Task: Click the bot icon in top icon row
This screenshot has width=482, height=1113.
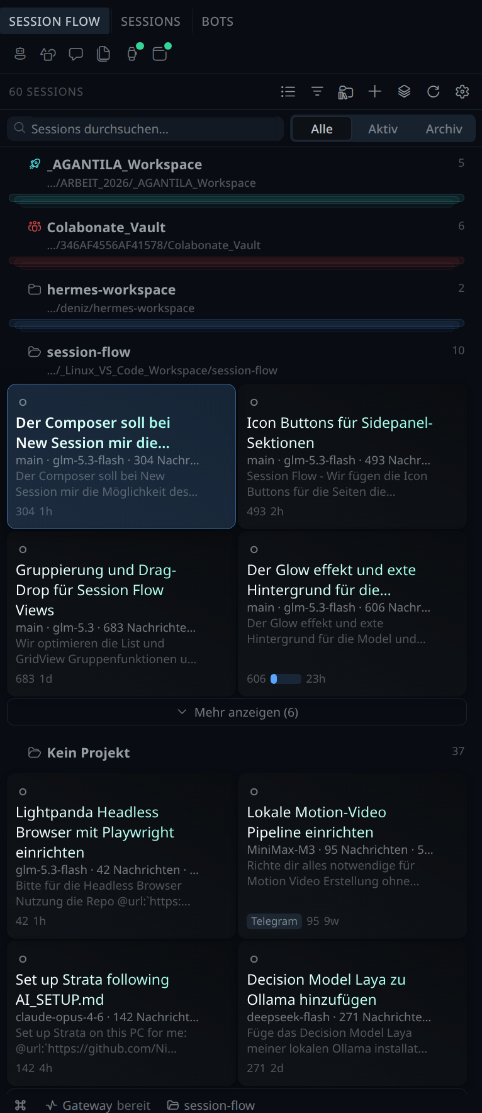Action: click(x=20, y=54)
